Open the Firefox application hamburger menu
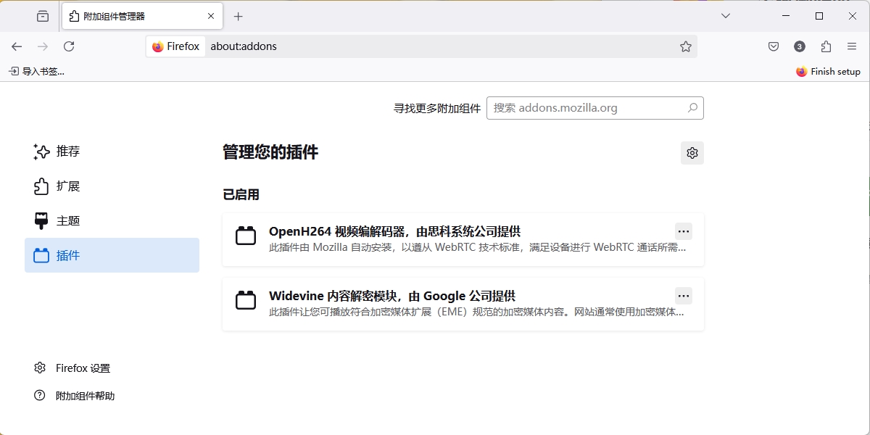Viewport: 870px width, 435px height. point(852,46)
